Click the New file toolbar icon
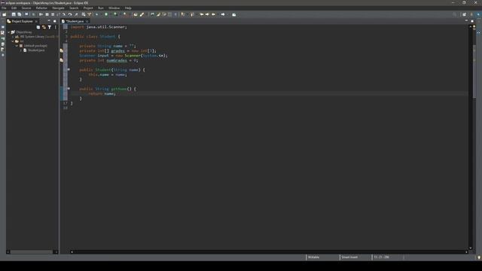 pyautogui.click(x=5, y=14)
